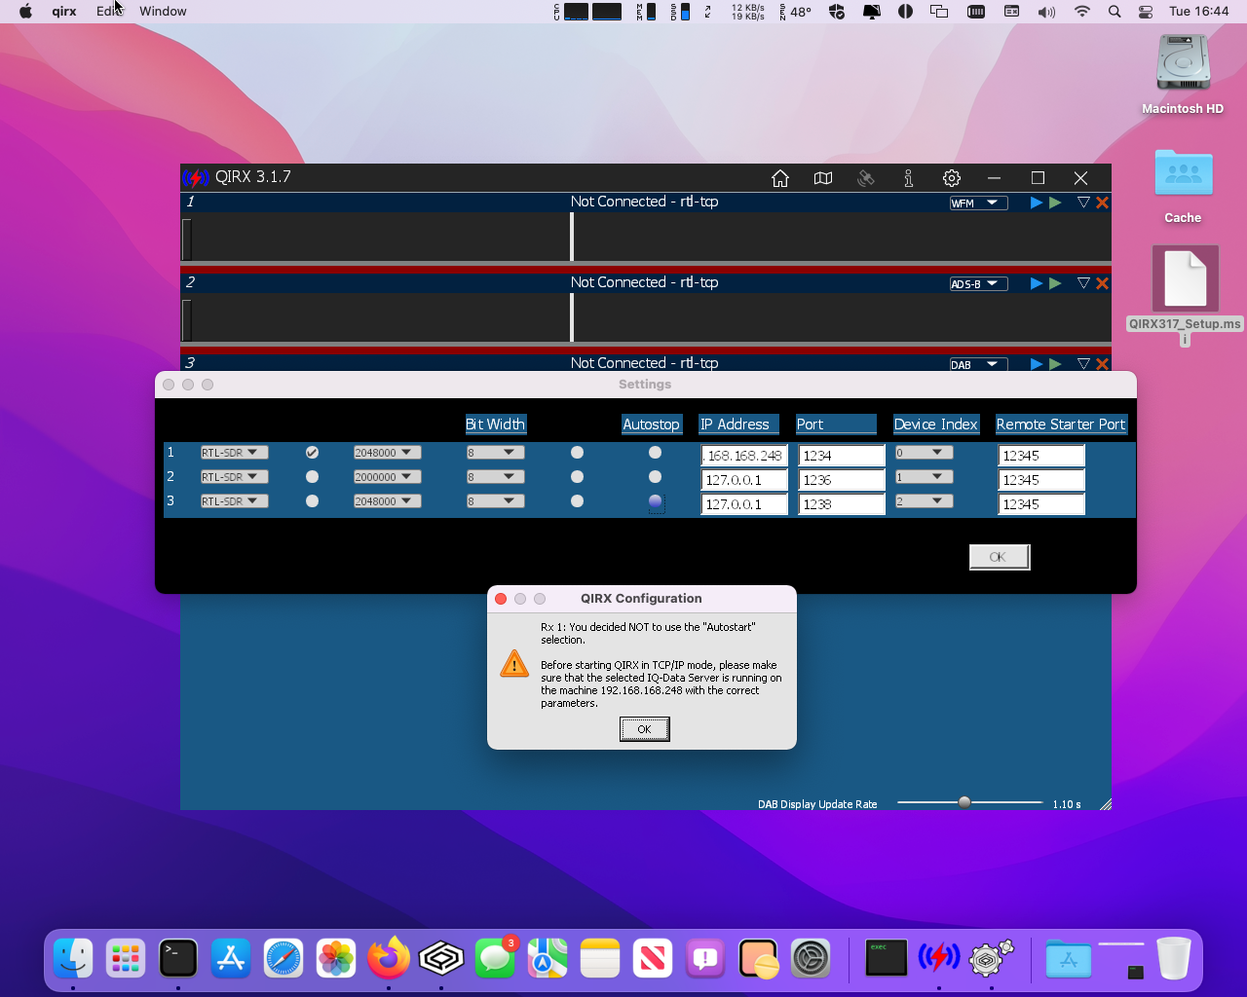
Task: Enable Autostop for receiver 2
Action: pyautogui.click(x=655, y=477)
